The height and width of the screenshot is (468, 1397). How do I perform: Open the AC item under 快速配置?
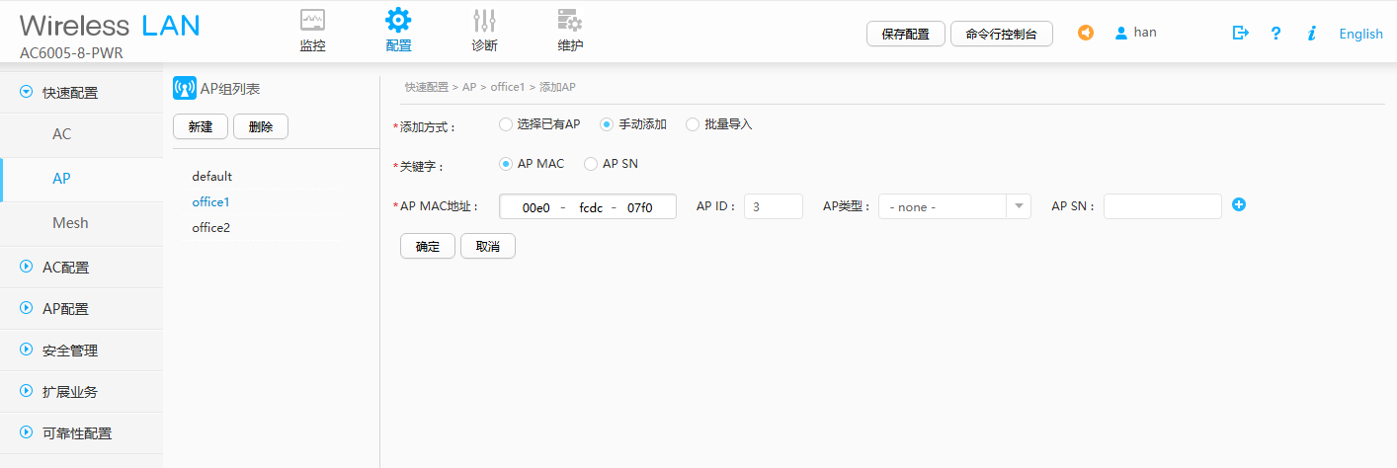(x=81, y=134)
